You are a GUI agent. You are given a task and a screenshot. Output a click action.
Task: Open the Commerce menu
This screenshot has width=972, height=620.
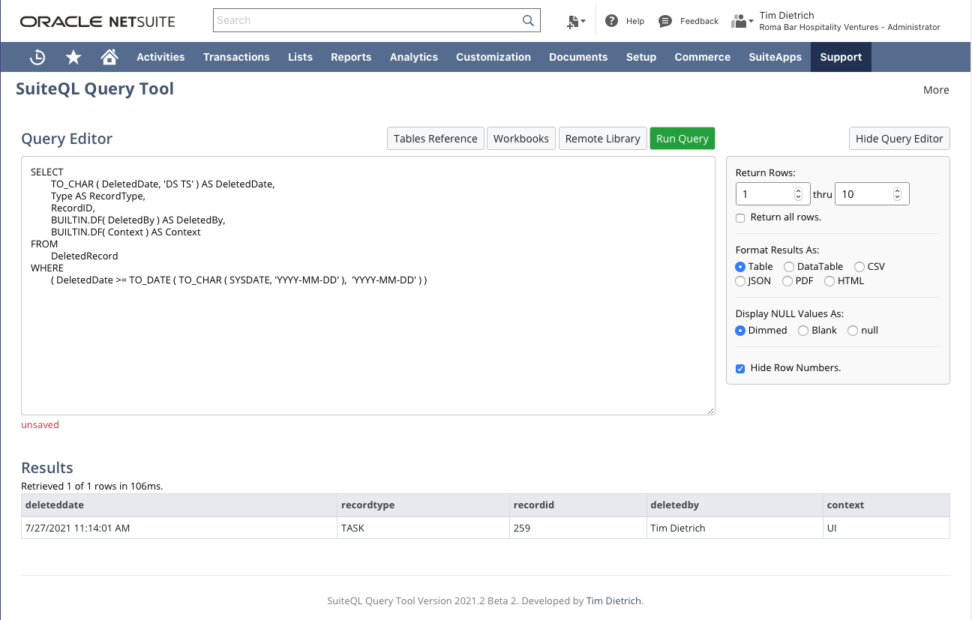[x=703, y=57]
